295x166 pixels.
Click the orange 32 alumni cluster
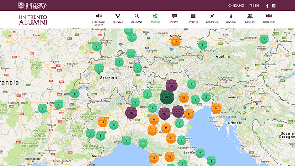click(x=154, y=120)
